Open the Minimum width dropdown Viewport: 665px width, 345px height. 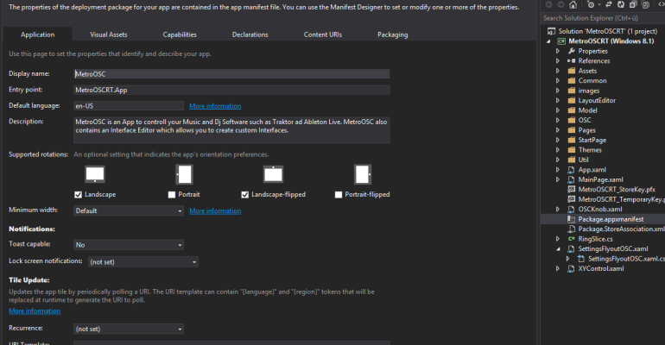(129, 210)
